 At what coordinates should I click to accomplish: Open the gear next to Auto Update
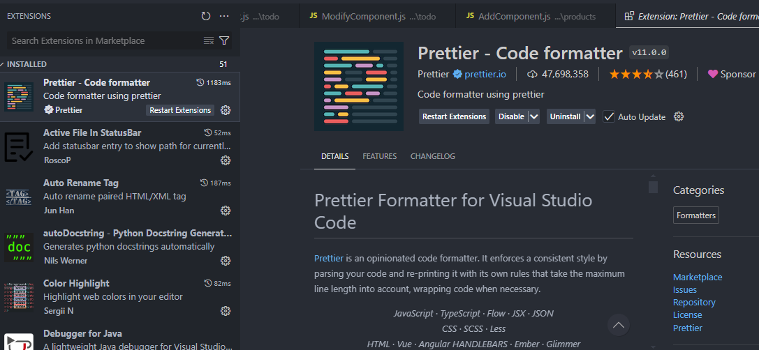[679, 116]
